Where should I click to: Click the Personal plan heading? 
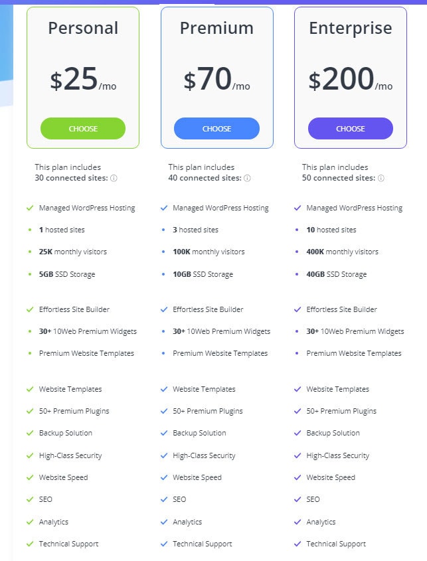tap(83, 28)
